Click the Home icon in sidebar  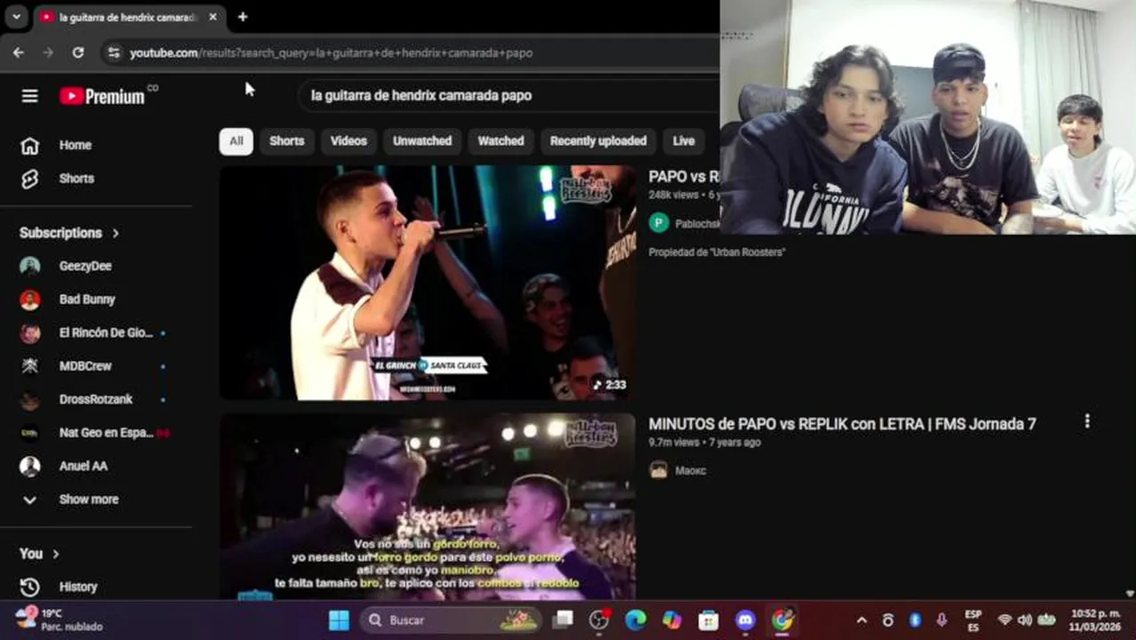pyautogui.click(x=29, y=145)
